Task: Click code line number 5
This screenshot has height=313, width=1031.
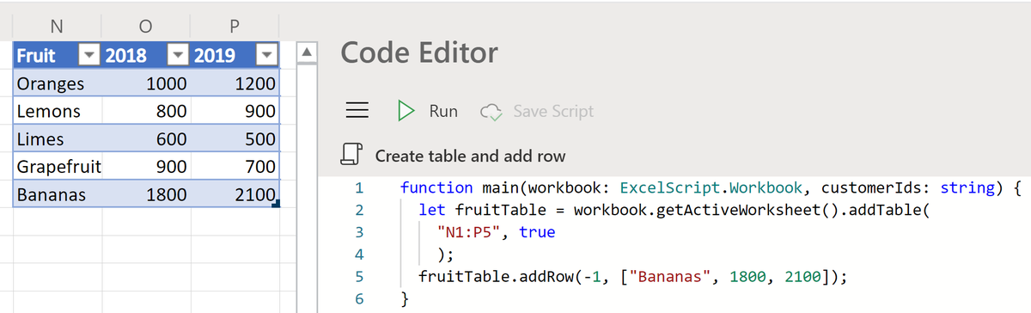Action: (x=359, y=276)
